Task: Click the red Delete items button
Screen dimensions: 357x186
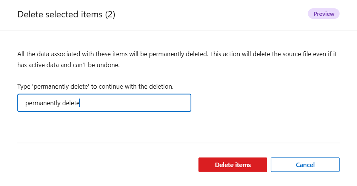Action: (232, 165)
